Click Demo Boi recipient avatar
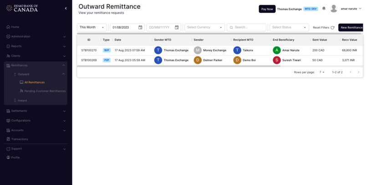The image size is (367, 185). (237, 60)
